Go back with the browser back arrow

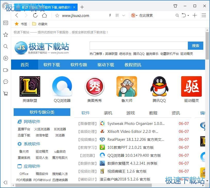point(17,15)
